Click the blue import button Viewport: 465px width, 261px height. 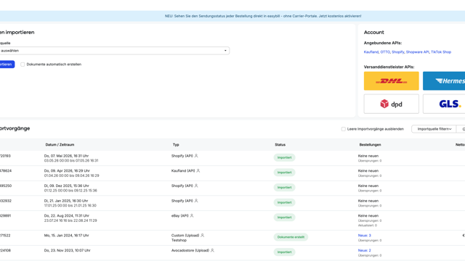tap(7, 65)
